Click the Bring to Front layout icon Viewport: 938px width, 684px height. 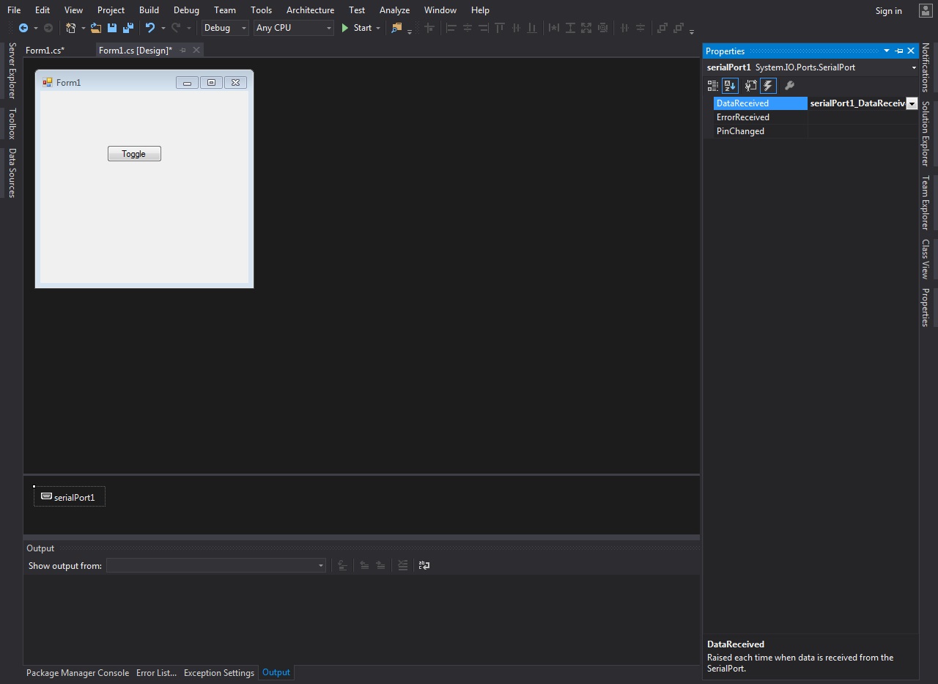662,28
